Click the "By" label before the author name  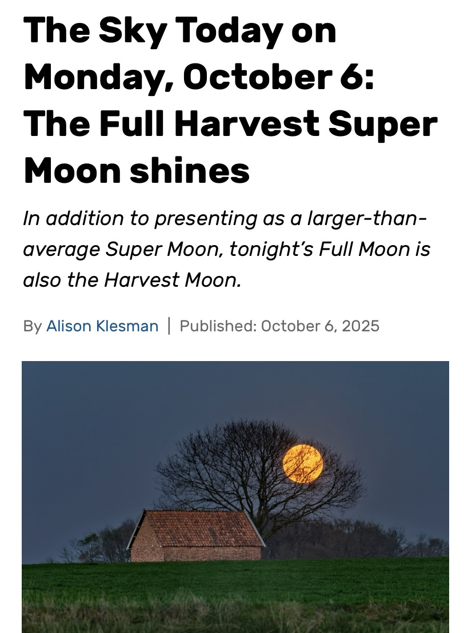click(x=33, y=326)
